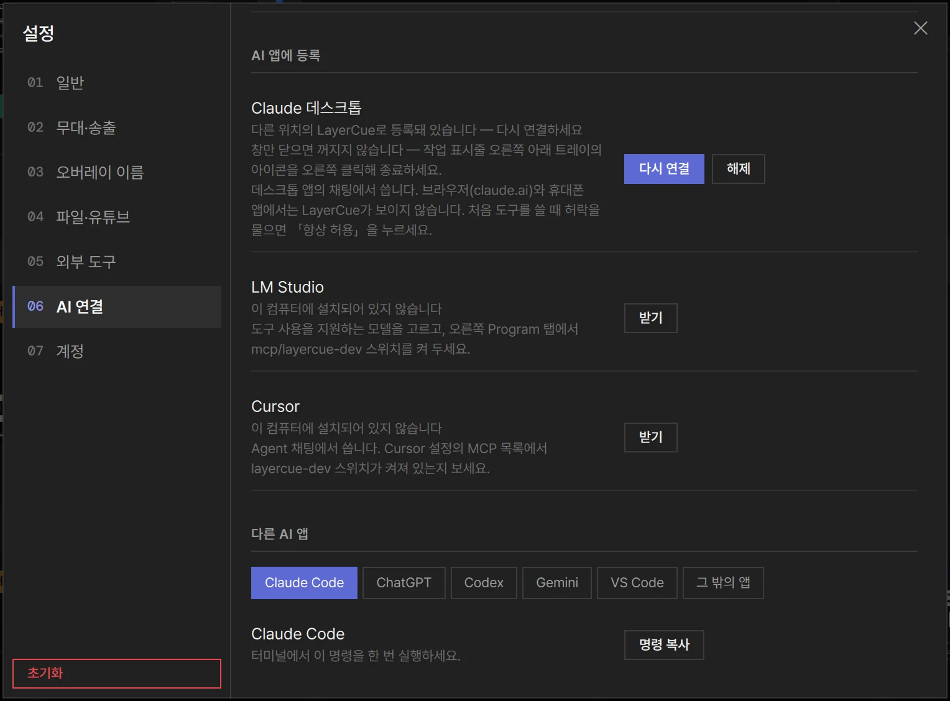Image resolution: width=950 pixels, height=701 pixels.
Task: Open the 02 무대·송출 settings section
Action: [x=117, y=127]
